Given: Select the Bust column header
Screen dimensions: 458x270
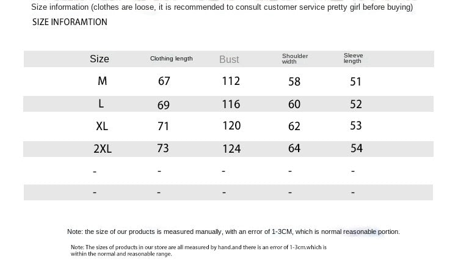Looking at the screenshot, I should 229,59.
